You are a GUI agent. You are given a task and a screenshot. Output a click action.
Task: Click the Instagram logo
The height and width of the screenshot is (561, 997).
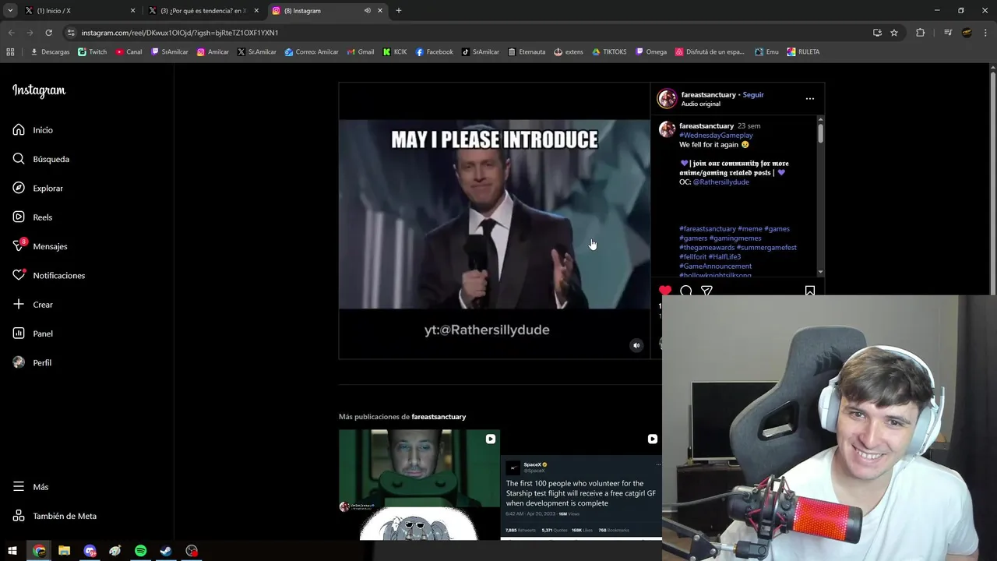click(39, 90)
